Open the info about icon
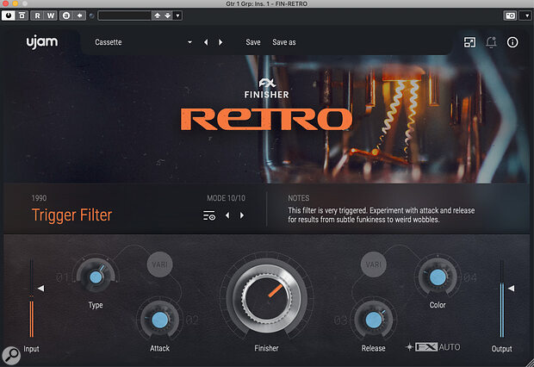 tap(512, 42)
